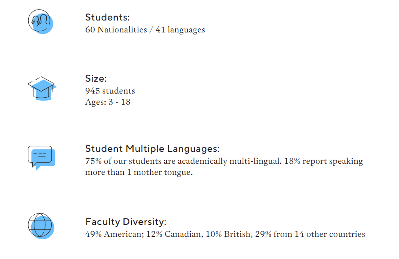Image resolution: width=399 pixels, height=259 pixels.
Task: Click the students faces icon
Action: [x=41, y=22]
